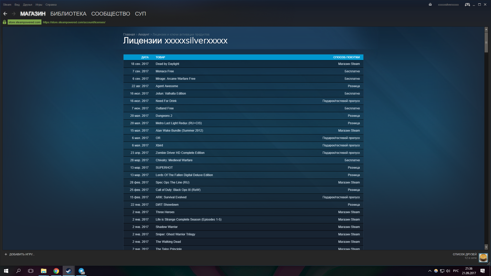Click the Главная breadcrumb link
Image resolution: width=491 pixels, height=276 pixels.
pyautogui.click(x=129, y=34)
